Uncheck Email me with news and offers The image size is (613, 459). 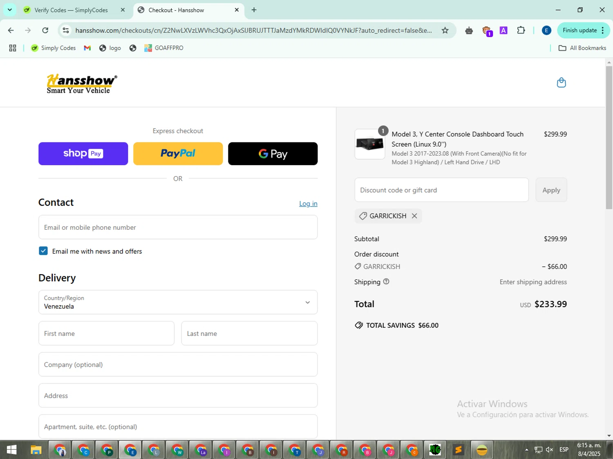pyautogui.click(x=43, y=251)
